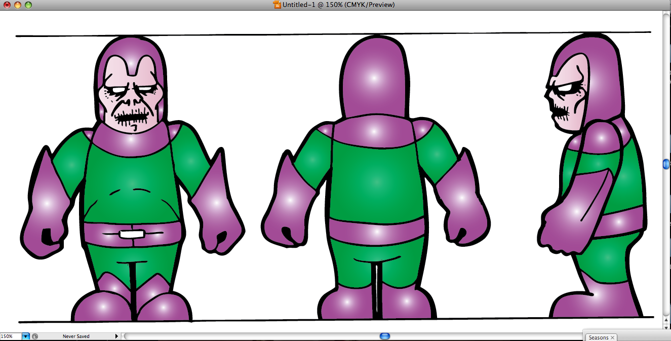Viewport: 671px width, 341px height.
Task: Click the Illustrator document icon in title bar
Action: tap(277, 5)
